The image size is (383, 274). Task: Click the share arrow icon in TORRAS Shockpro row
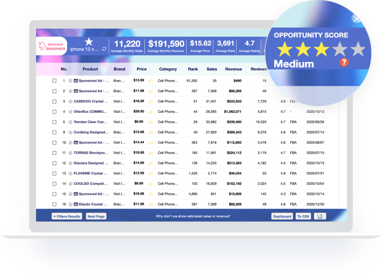pos(151,153)
